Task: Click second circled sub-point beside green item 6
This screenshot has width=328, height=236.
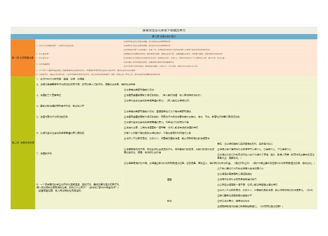Action: click(x=157, y=133)
